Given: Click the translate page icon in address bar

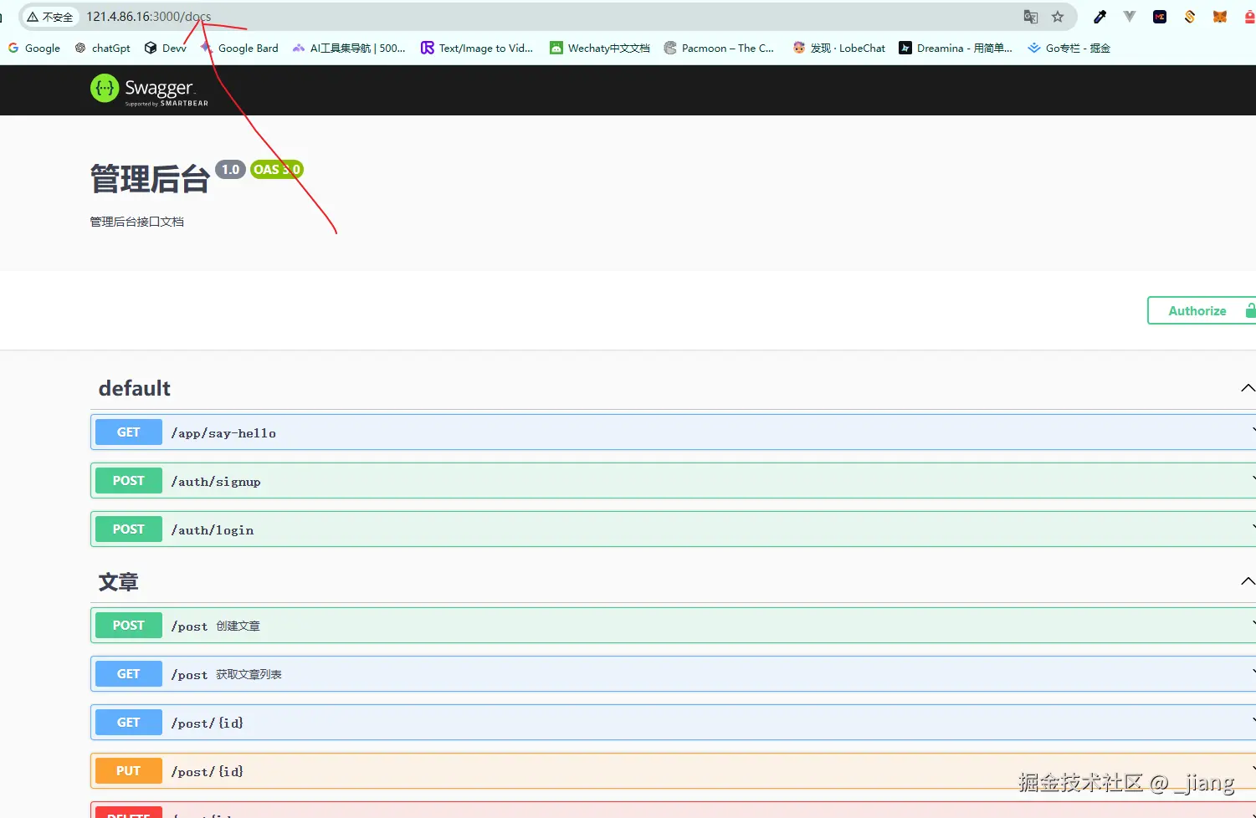Looking at the screenshot, I should point(1031,17).
